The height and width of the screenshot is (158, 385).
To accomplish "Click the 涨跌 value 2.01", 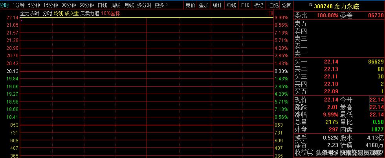I will tap(332, 107).
